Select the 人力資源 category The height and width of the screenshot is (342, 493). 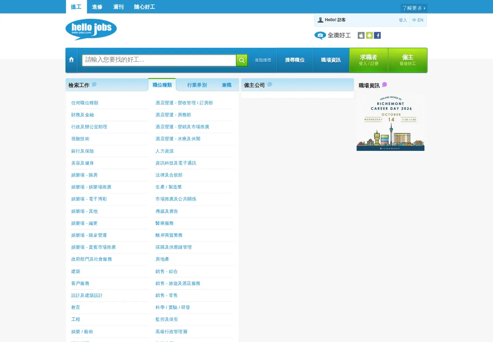(x=165, y=151)
